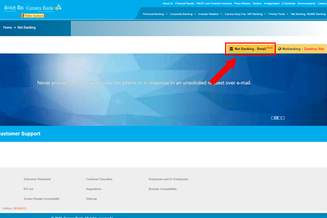This screenshot has height=218, width=327.
Task: Open the E-Syndicate link
Action: coord(288,4)
